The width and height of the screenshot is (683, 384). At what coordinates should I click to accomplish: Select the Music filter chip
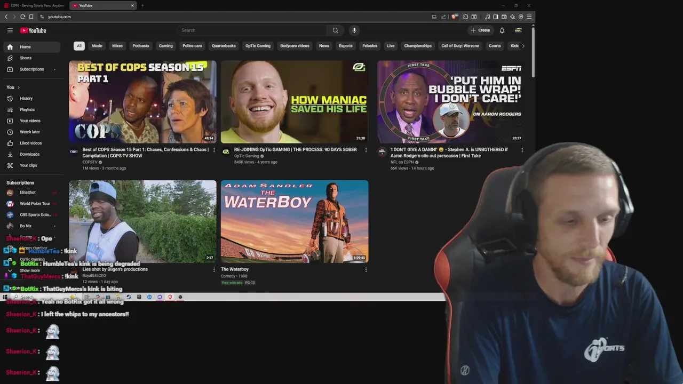[97, 46]
